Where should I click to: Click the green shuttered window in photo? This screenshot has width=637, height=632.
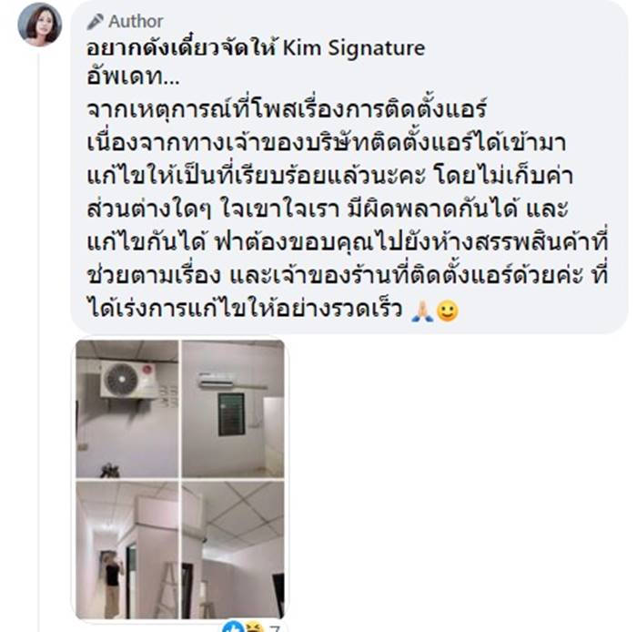(x=231, y=414)
